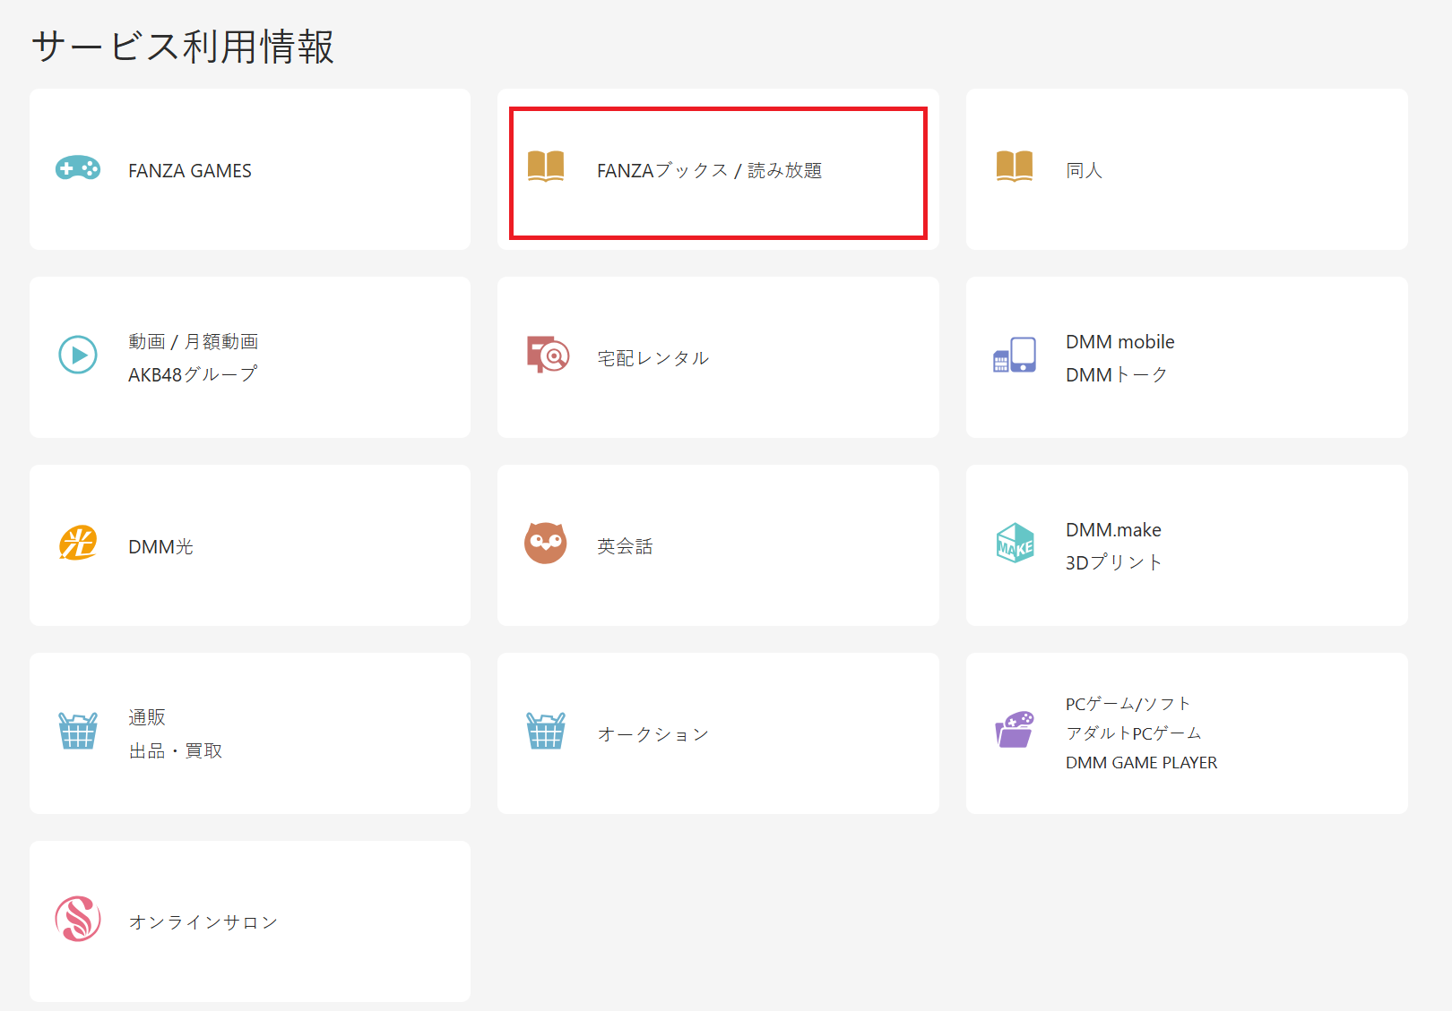Click the purple PC game folder icon

1015,730
